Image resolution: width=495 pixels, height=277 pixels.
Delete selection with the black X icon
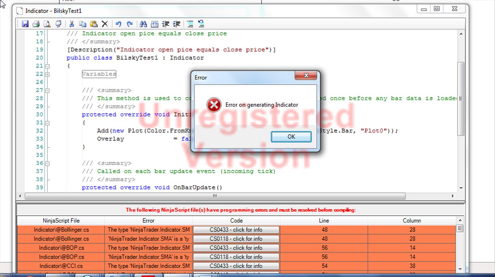(105, 24)
